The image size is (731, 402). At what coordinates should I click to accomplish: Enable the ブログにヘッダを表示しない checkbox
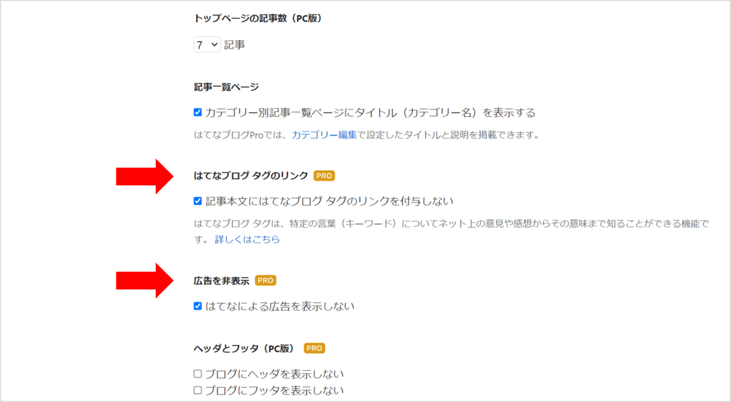pyautogui.click(x=197, y=373)
